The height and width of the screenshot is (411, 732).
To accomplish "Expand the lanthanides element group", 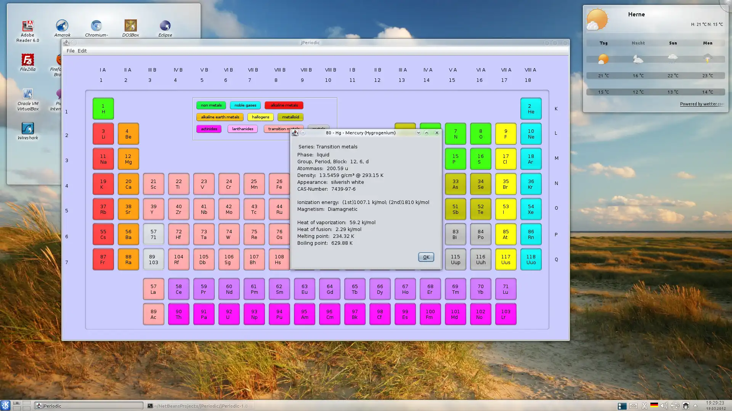I will point(242,129).
